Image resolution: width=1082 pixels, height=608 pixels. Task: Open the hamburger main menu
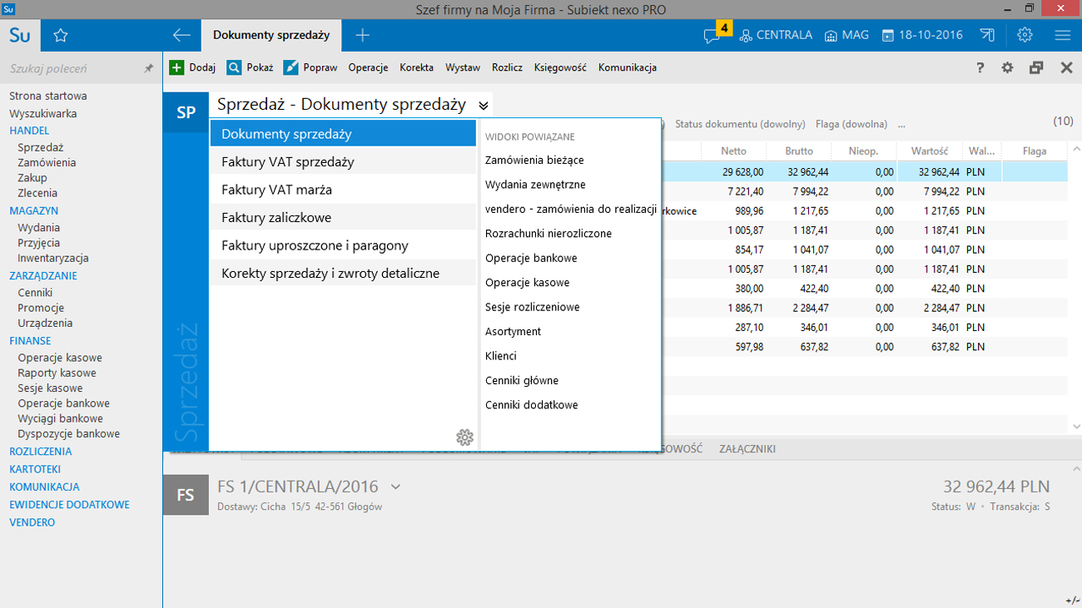coord(1062,35)
